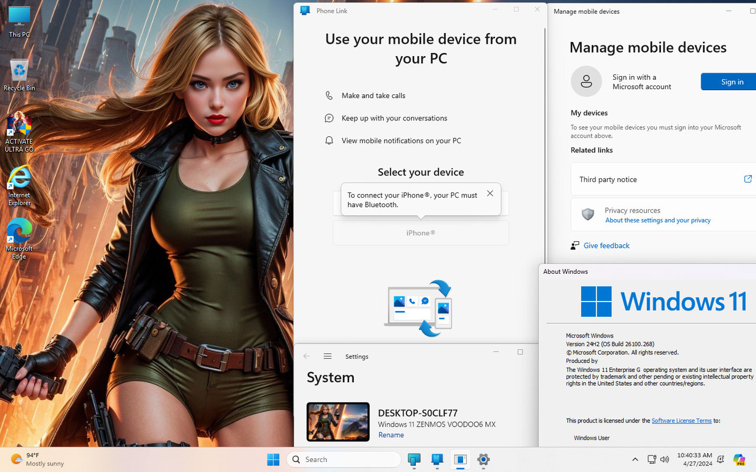
Task: Click the Give feedback link
Action: coord(606,245)
